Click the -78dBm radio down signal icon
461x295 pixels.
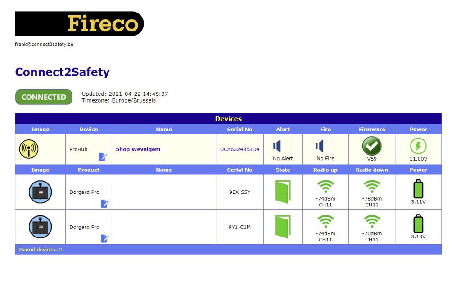point(372,187)
